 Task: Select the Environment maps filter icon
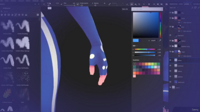[26, 15]
